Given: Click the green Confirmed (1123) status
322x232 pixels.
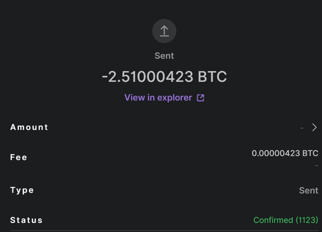Looking at the screenshot, I should click(286, 220).
